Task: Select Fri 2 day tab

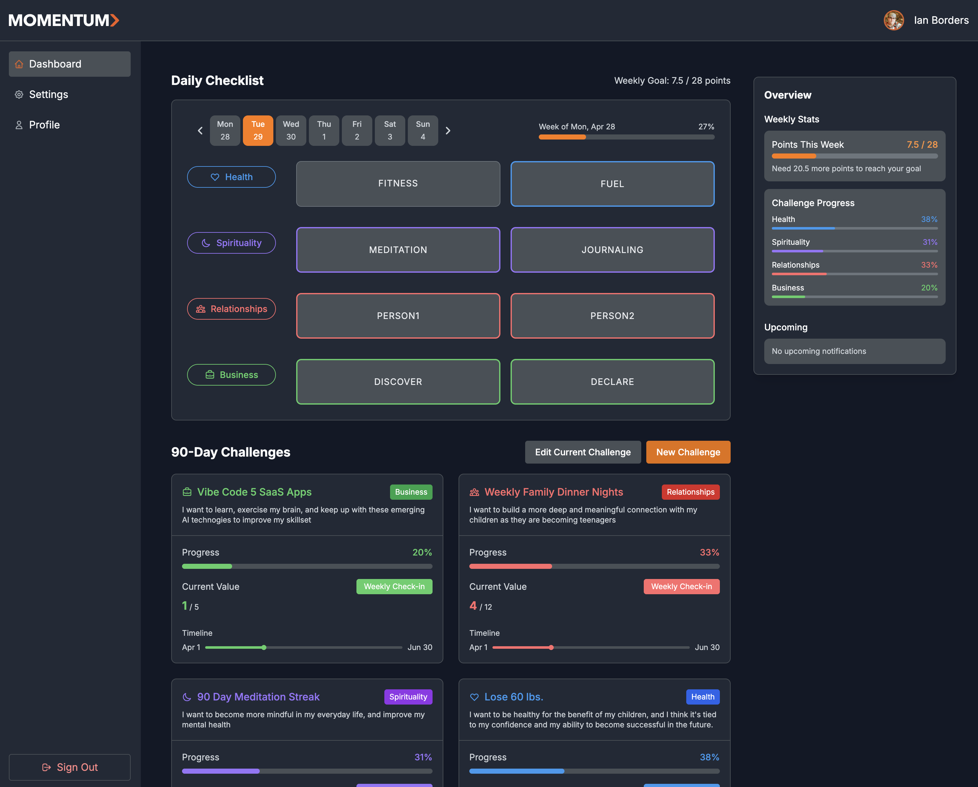Action: tap(357, 131)
